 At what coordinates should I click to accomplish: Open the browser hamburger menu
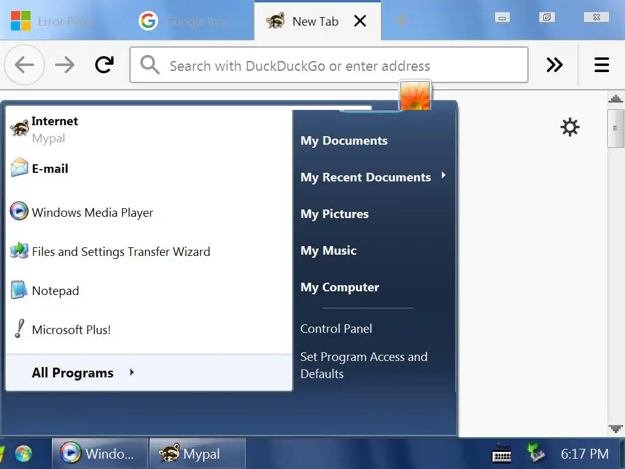pos(601,65)
